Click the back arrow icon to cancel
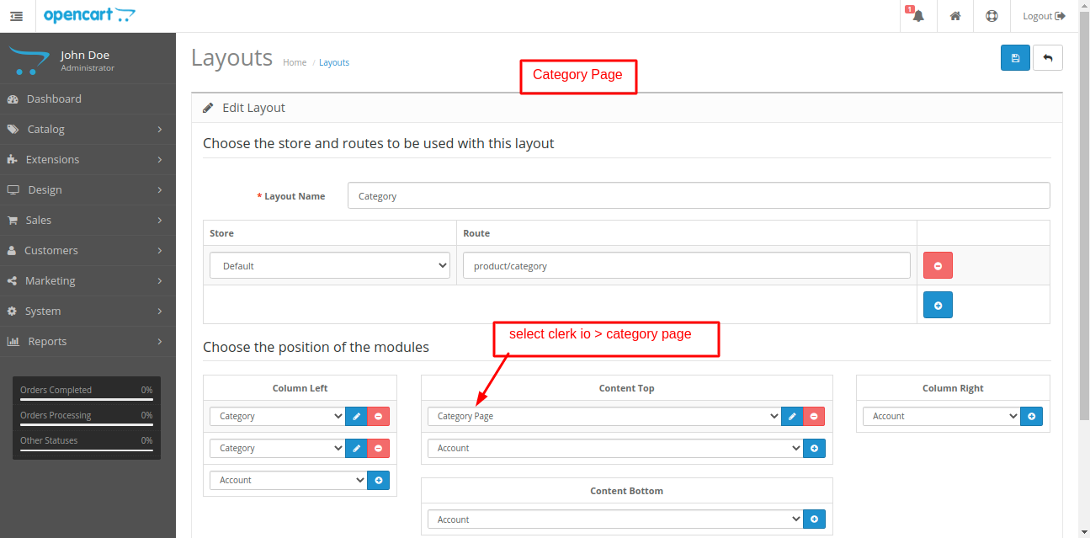The height and width of the screenshot is (538, 1090). 1048,57
